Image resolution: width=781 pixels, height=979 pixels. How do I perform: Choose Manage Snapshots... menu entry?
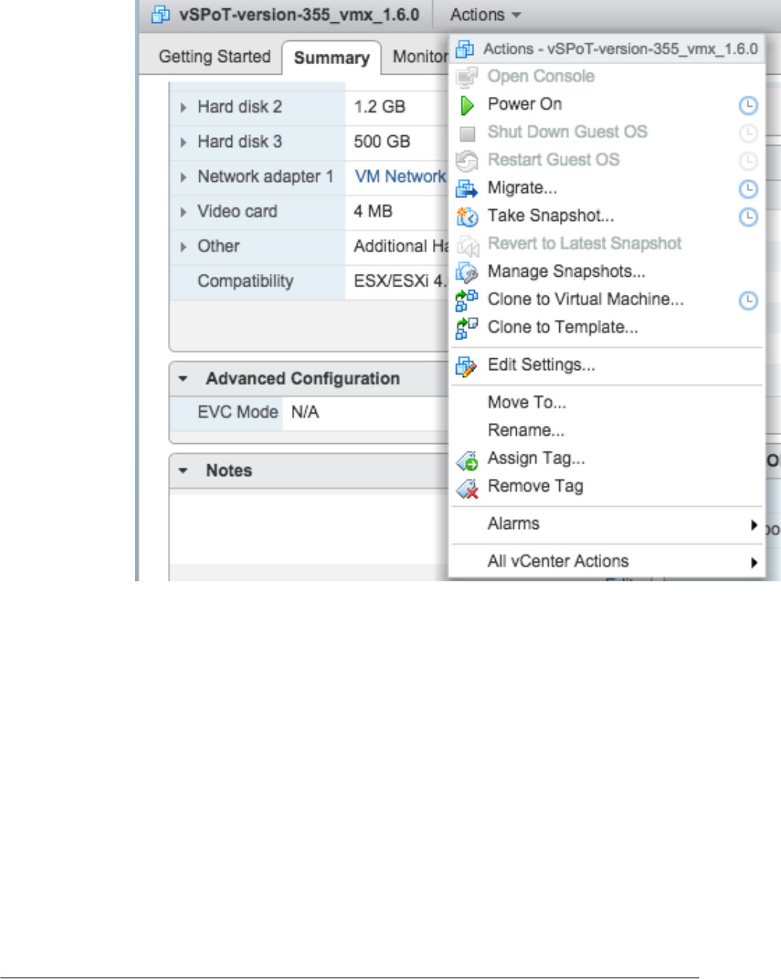[566, 272]
